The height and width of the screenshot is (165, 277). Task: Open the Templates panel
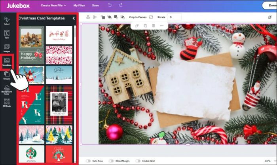pyautogui.click(x=7, y=62)
